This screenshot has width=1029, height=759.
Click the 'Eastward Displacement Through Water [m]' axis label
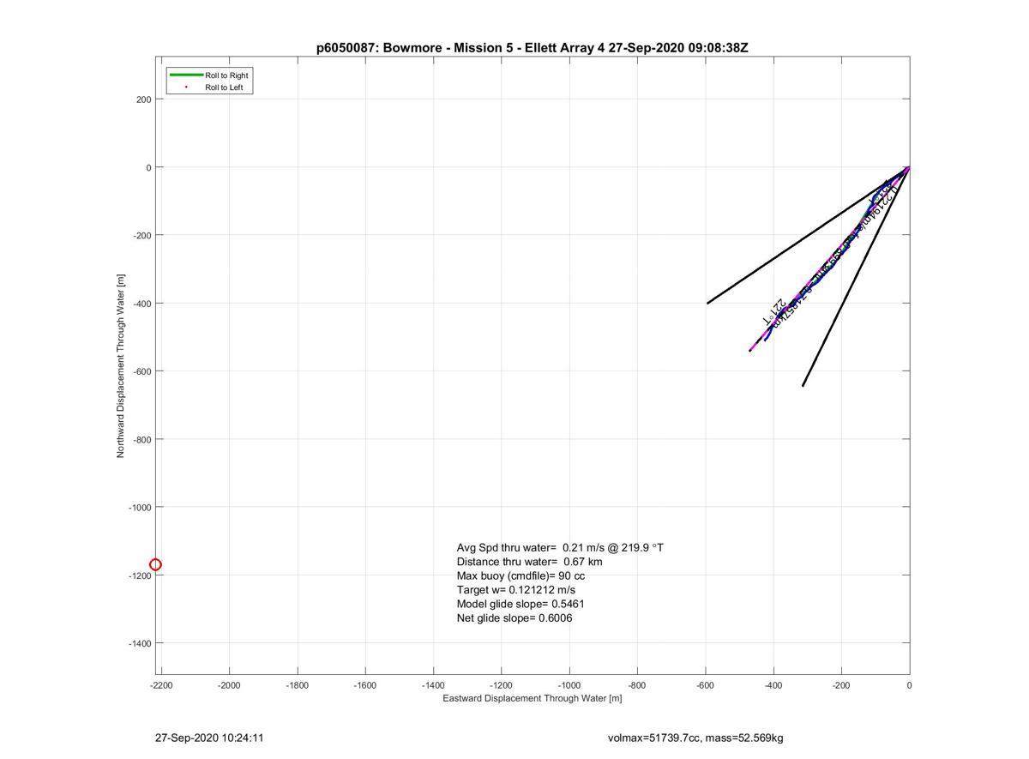pyautogui.click(x=532, y=698)
